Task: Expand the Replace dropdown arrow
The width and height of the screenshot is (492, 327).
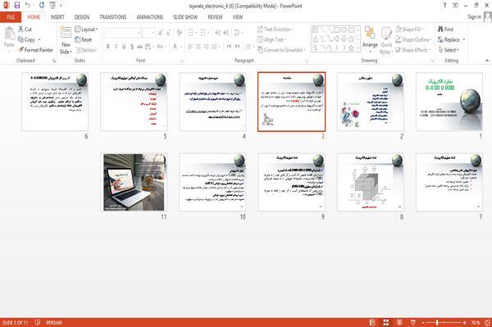Action: [464, 40]
